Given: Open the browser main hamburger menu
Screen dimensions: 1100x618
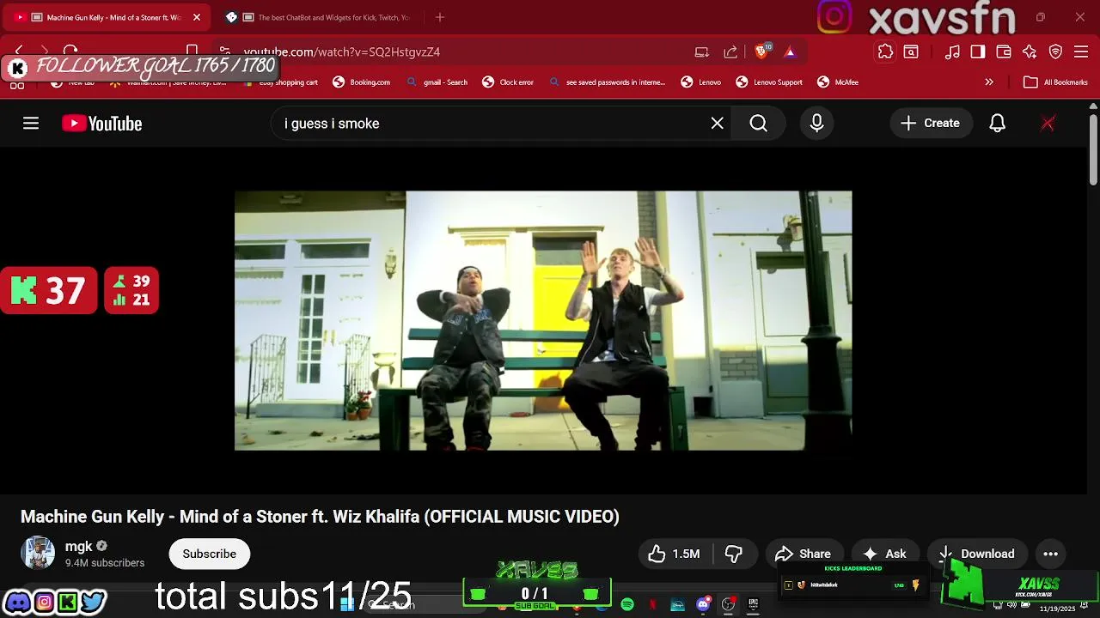Looking at the screenshot, I should [1081, 51].
